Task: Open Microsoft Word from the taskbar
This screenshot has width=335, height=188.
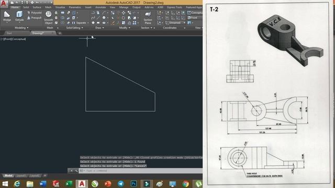Action: tap(43, 184)
